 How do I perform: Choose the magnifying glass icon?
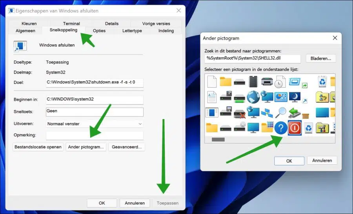(x=281, y=112)
